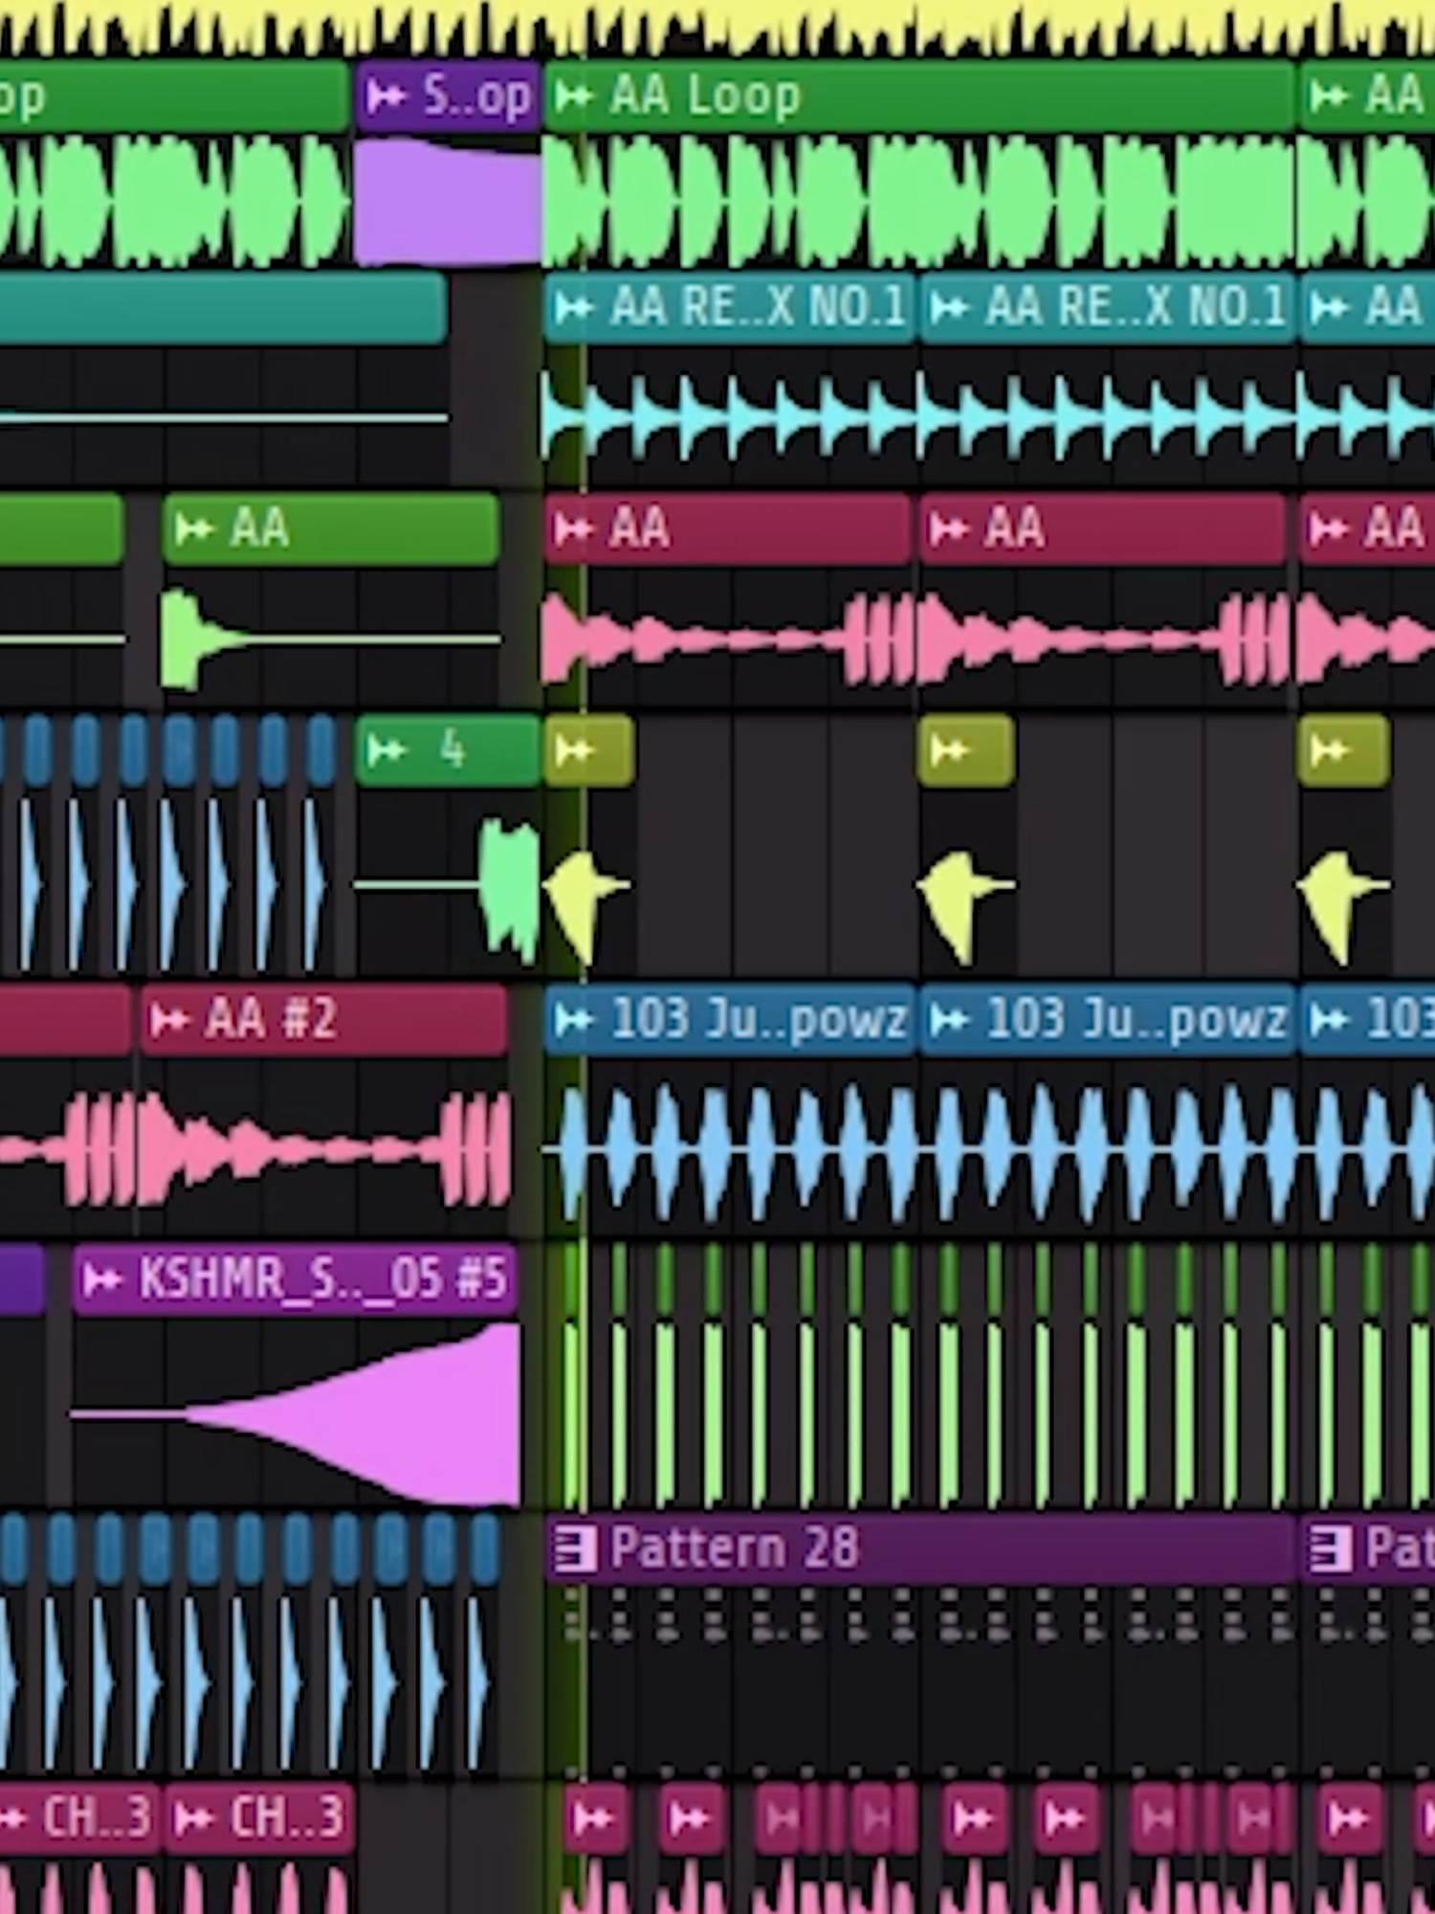Open menu icon of second AA RE..X NO.1 clip

pyautogui.click(x=949, y=307)
